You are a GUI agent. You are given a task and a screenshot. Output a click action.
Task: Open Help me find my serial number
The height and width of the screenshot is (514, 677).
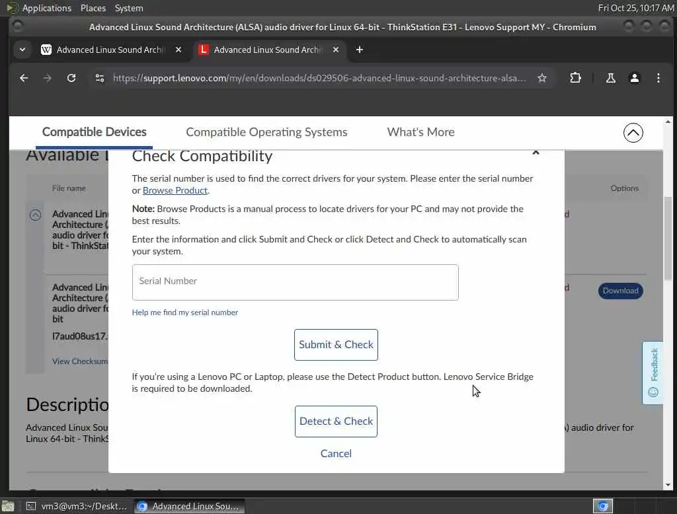tap(185, 312)
